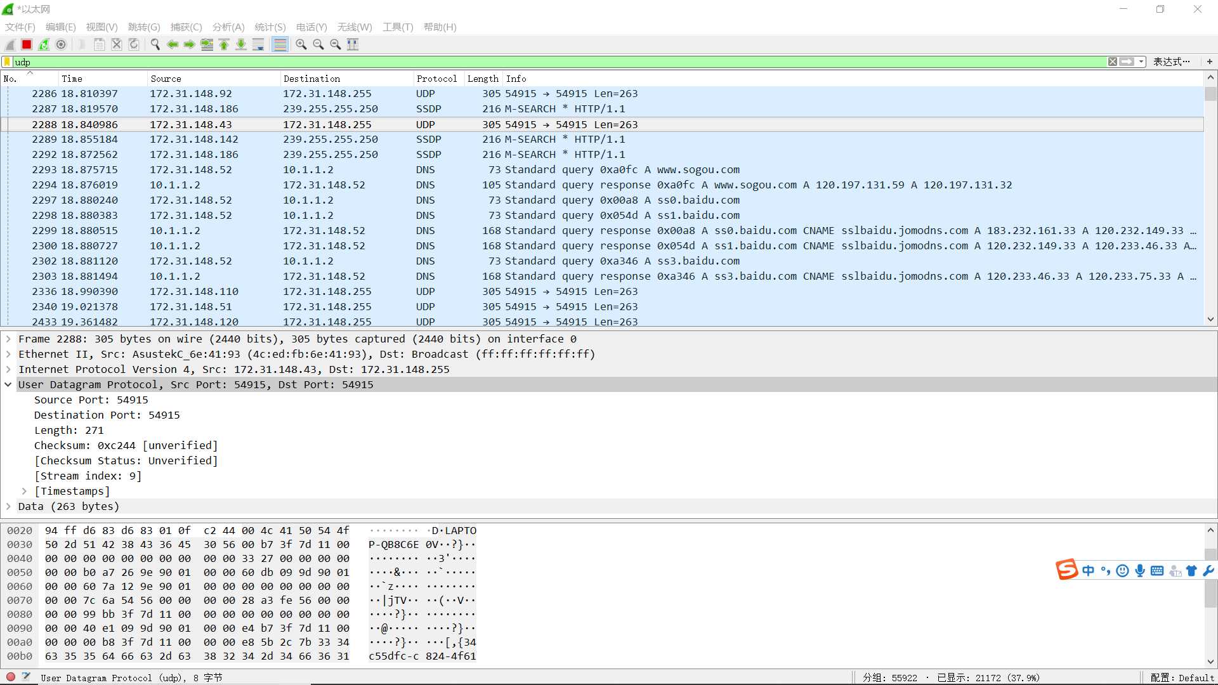Open the 电话(Y) menu
1218x685 pixels.
click(x=311, y=27)
